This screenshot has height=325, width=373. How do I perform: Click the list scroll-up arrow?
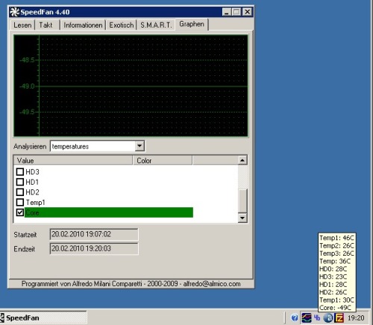tap(242, 160)
